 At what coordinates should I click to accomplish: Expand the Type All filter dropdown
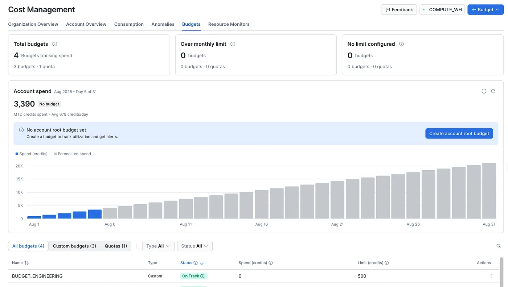(158, 246)
